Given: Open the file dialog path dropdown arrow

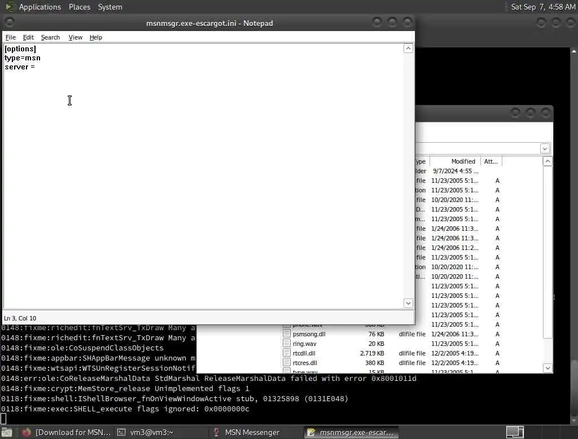Looking at the screenshot, I should coord(545,148).
